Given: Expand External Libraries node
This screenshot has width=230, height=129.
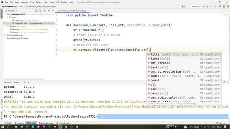Looking at the screenshot, I should 5,35.
